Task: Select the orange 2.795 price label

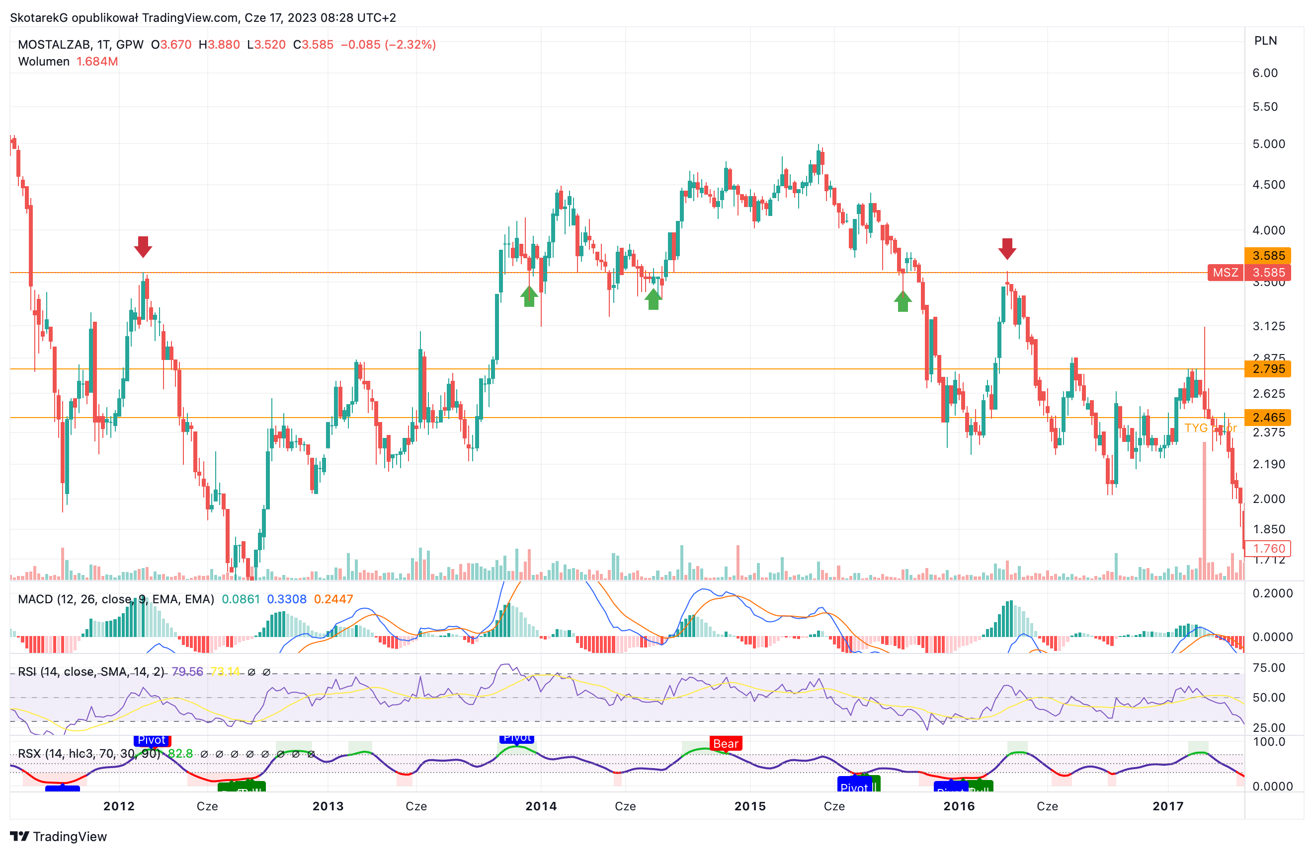Action: point(1268,368)
